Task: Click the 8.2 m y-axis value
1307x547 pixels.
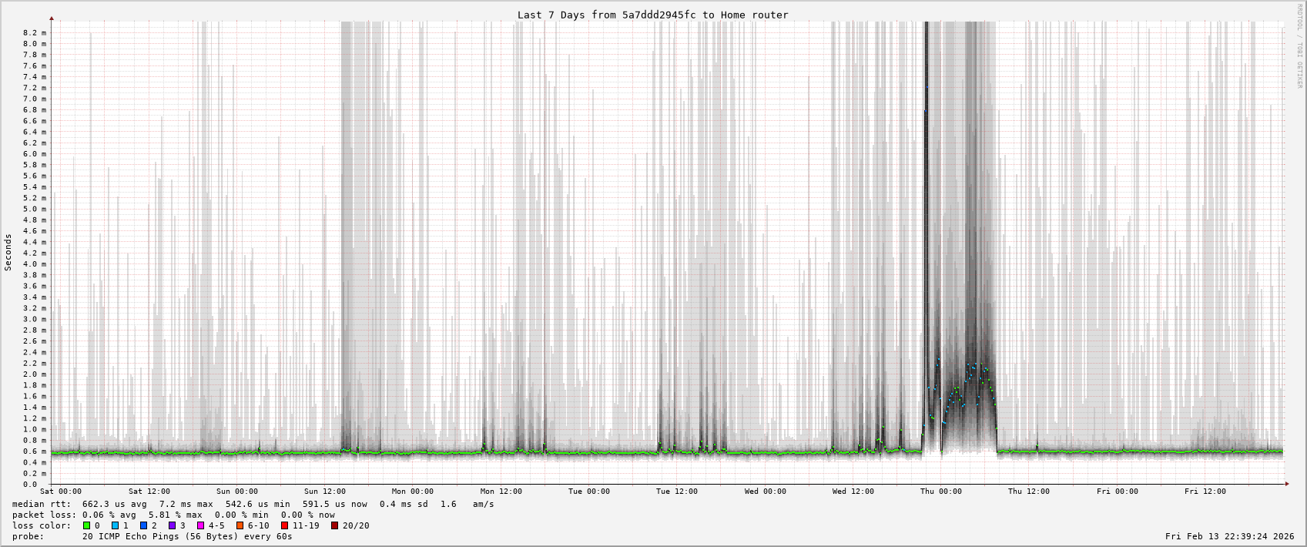Action: (x=35, y=33)
